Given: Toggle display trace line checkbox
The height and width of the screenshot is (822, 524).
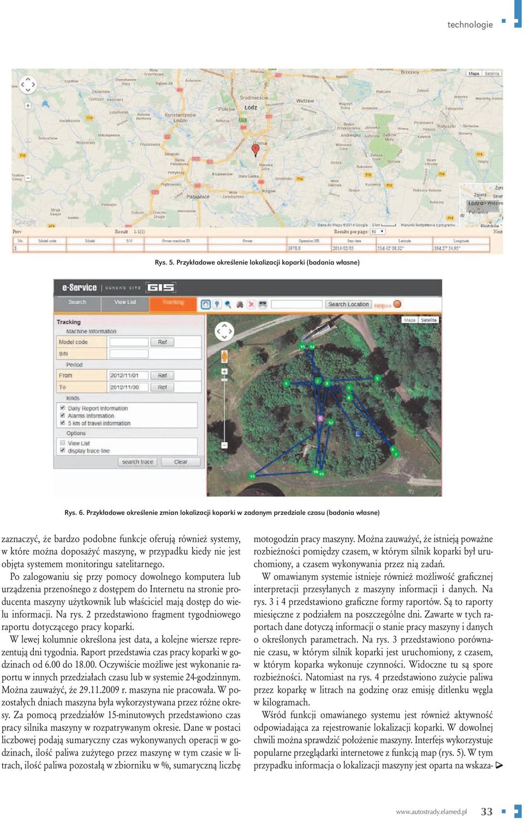Looking at the screenshot, I should (x=62, y=451).
